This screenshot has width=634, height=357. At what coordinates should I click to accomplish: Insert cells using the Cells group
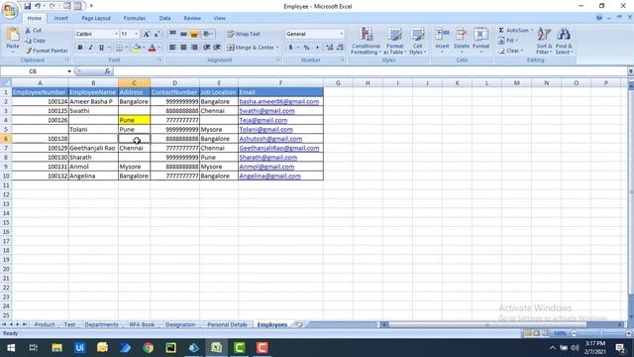[442, 41]
